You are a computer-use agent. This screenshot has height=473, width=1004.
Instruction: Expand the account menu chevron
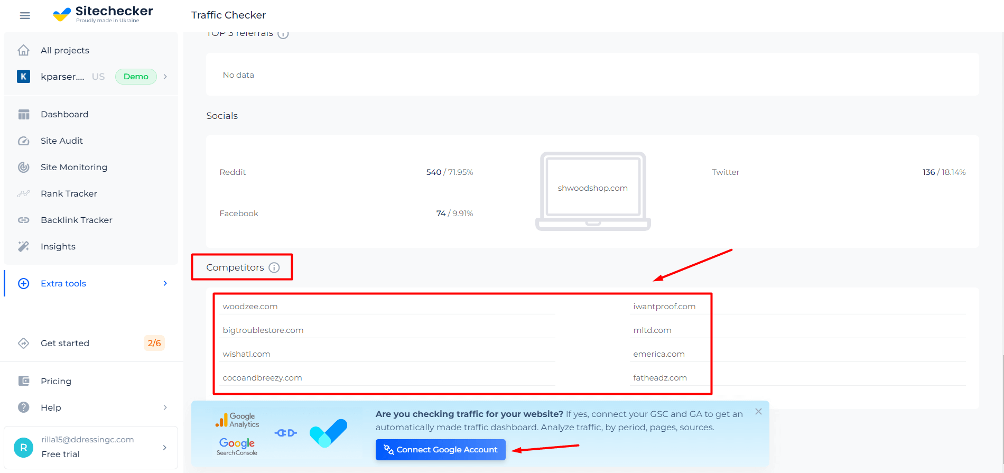click(165, 448)
